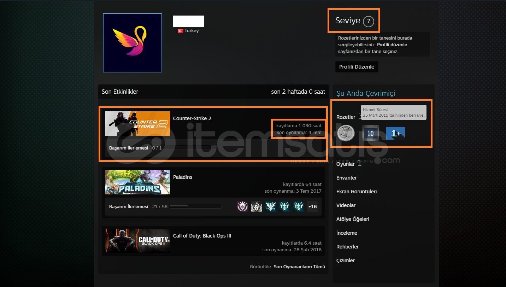This screenshot has height=287, width=506.
Task: Click the 10 years badge icon
Action: [x=371, y=133]
